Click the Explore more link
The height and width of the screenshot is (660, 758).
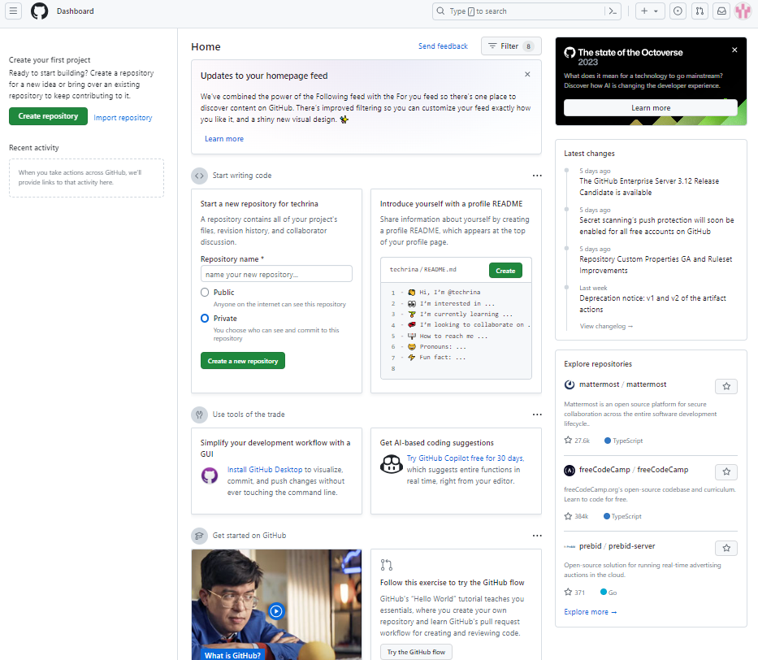click(591, 612)
